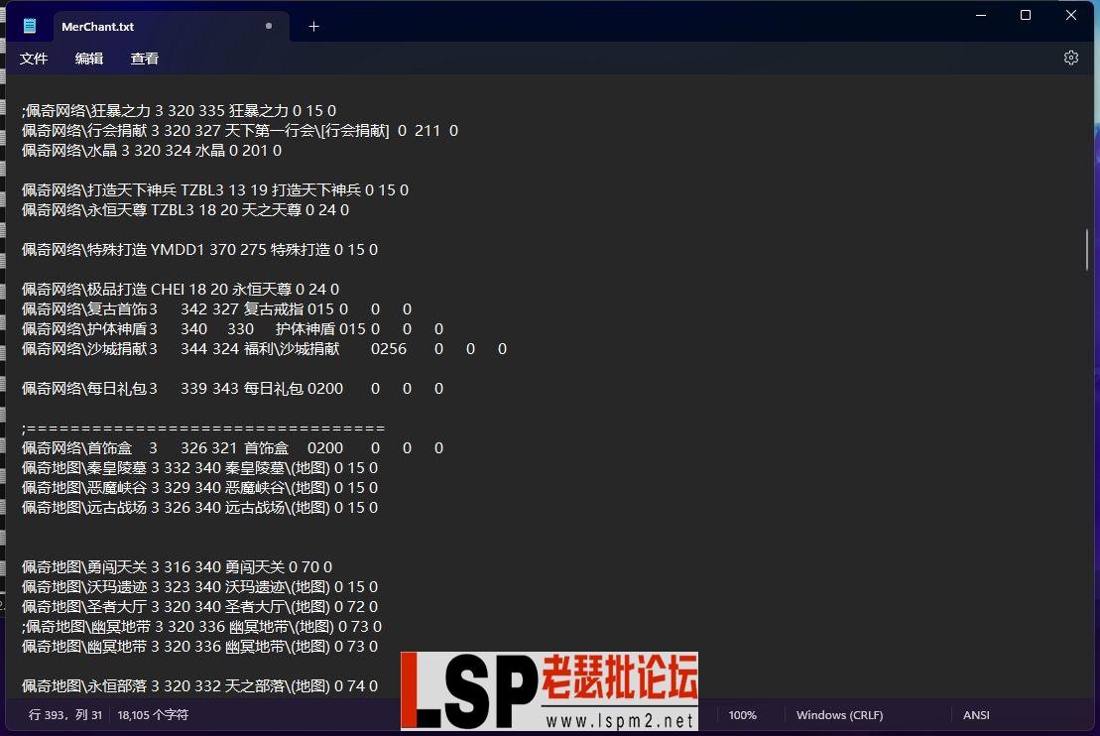Open Notepad settings with the gear icon
This screenshot has height=736, width=1100.
click(1070, 58)
